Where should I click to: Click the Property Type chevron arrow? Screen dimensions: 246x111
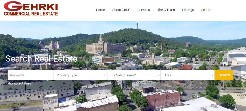click(105, 75)
